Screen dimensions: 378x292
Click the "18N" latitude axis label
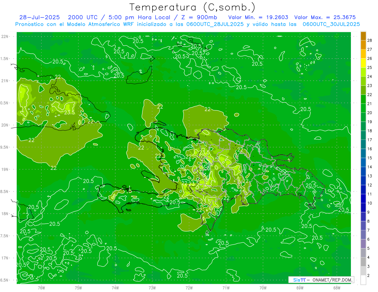[x=5, y=214]
